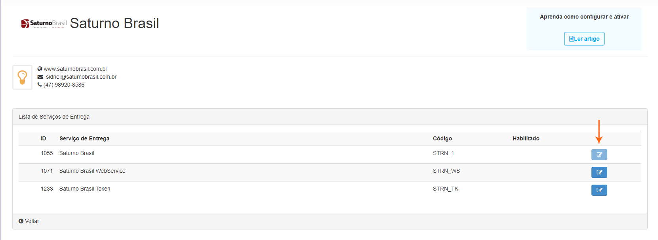Image resolution: width=658 pixels, height=240 pixels.
Task: Go back using the Voltar link
Action: point(29,221)
